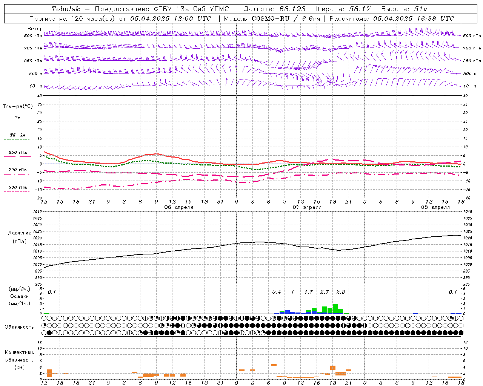Select the forecast start 05.04.2025 12:00 UTC
483x386 pixels.
click(x=171, y=18)
